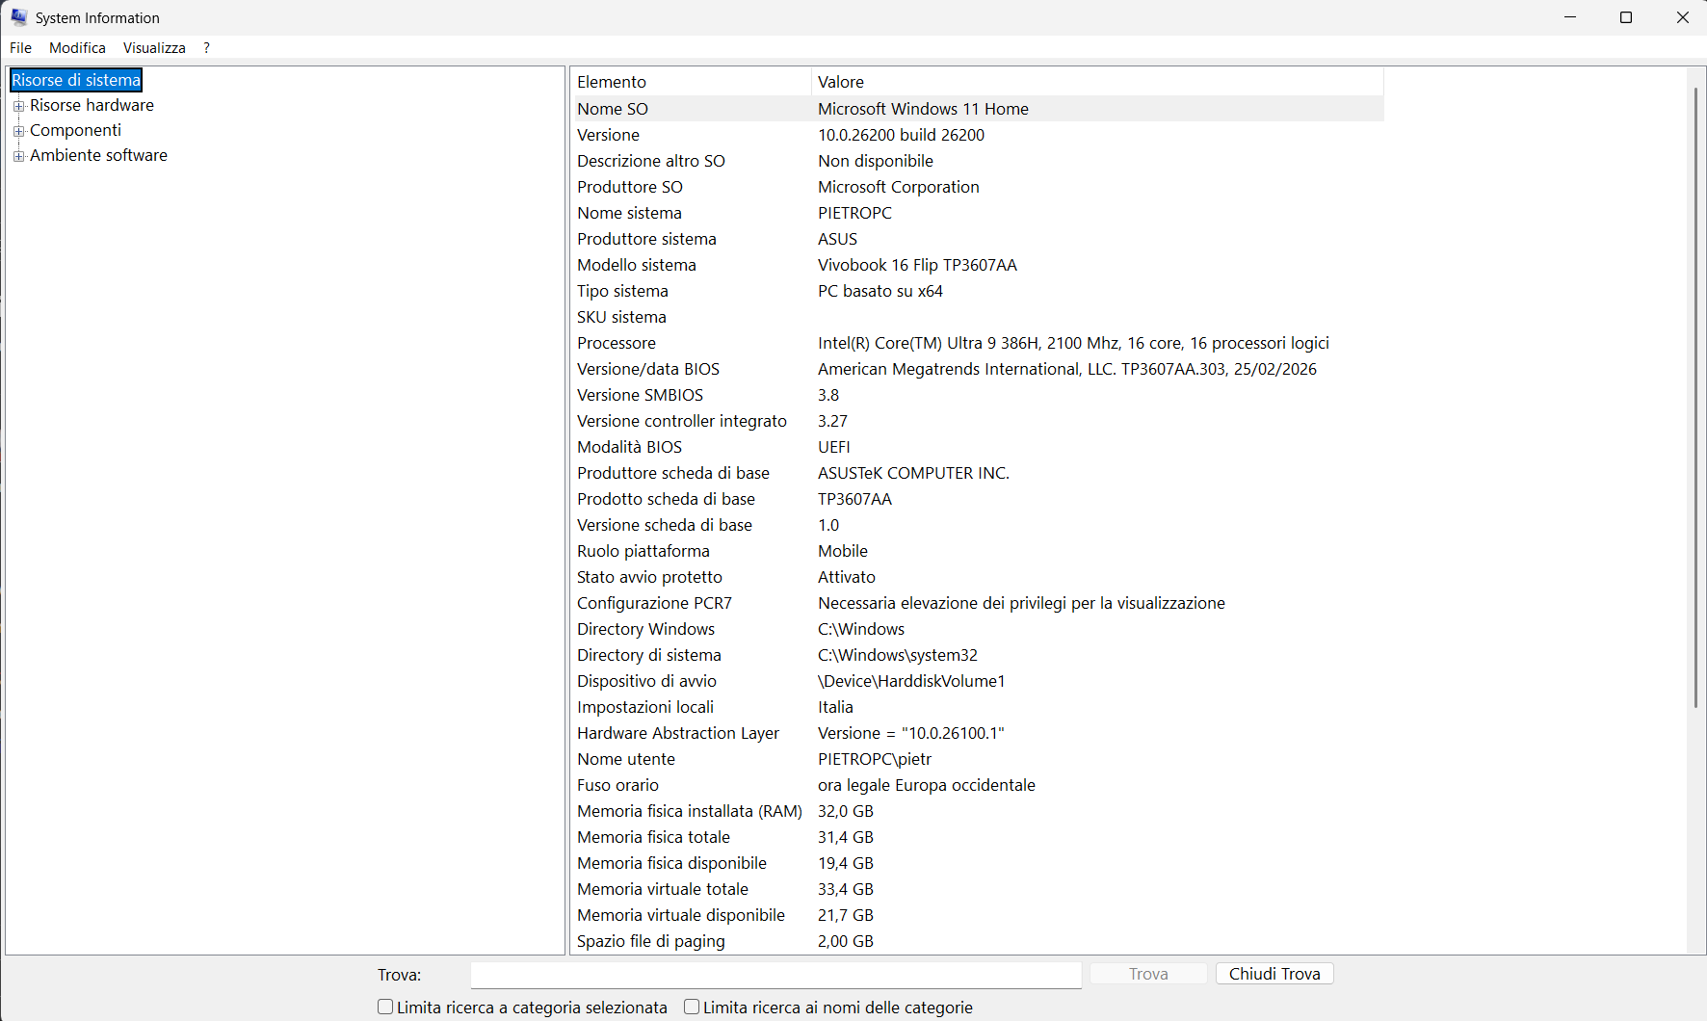Select the Fuso orario row

coord(977,785)
